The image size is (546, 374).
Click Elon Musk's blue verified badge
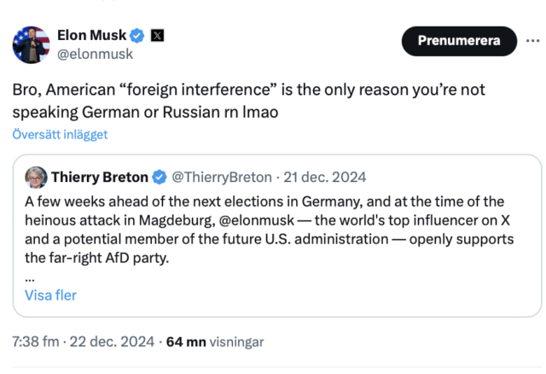pos(137,35)
